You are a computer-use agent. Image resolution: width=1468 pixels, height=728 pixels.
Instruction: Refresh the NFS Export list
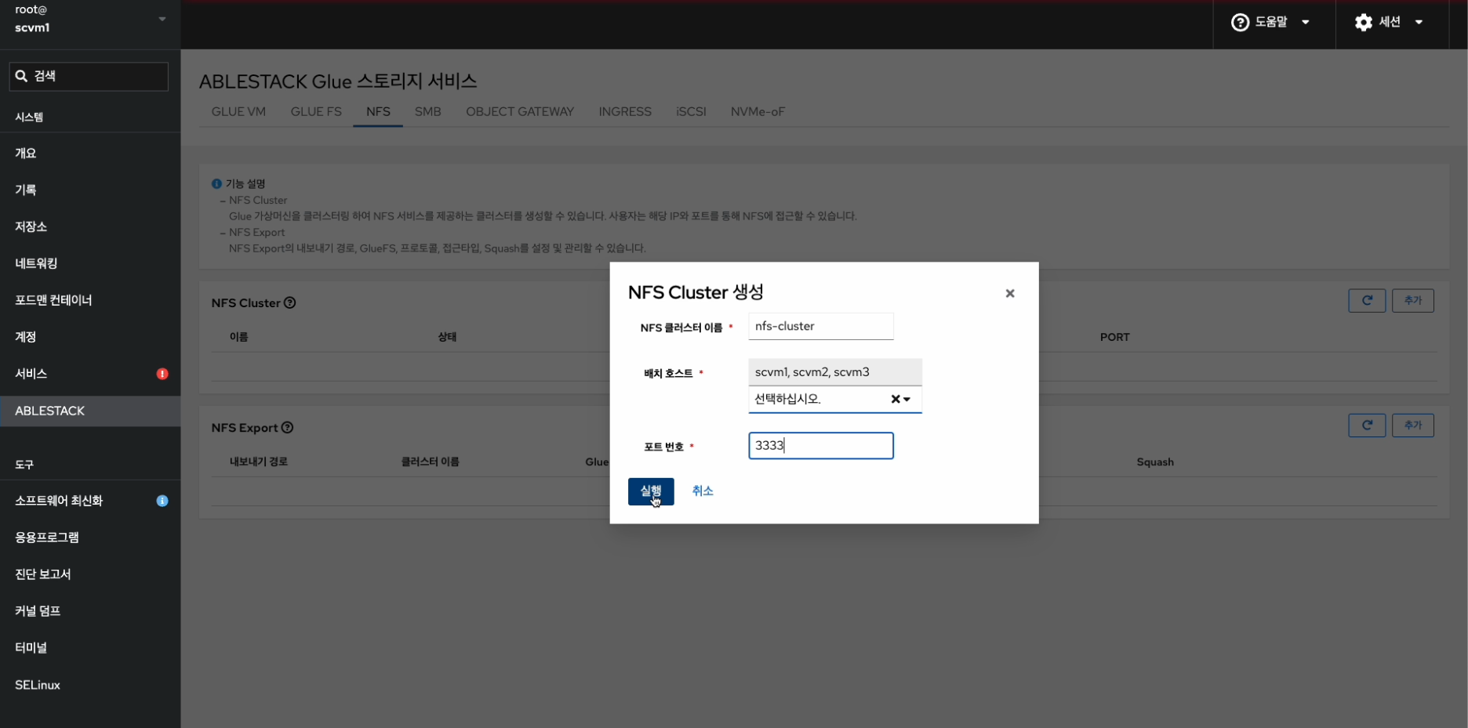1366,426
